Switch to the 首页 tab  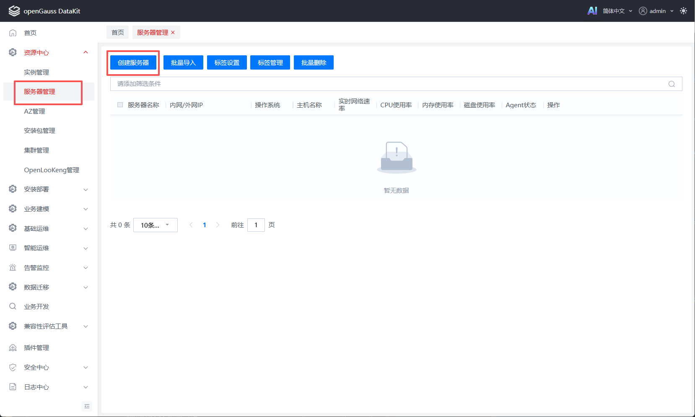click(118, 33)
